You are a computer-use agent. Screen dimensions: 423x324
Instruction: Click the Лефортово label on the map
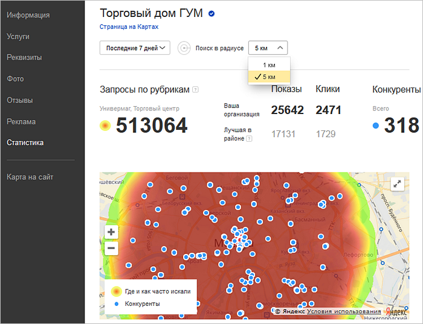click(358, 255)
